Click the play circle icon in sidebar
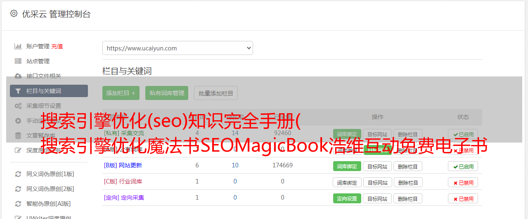 (18, 121)
